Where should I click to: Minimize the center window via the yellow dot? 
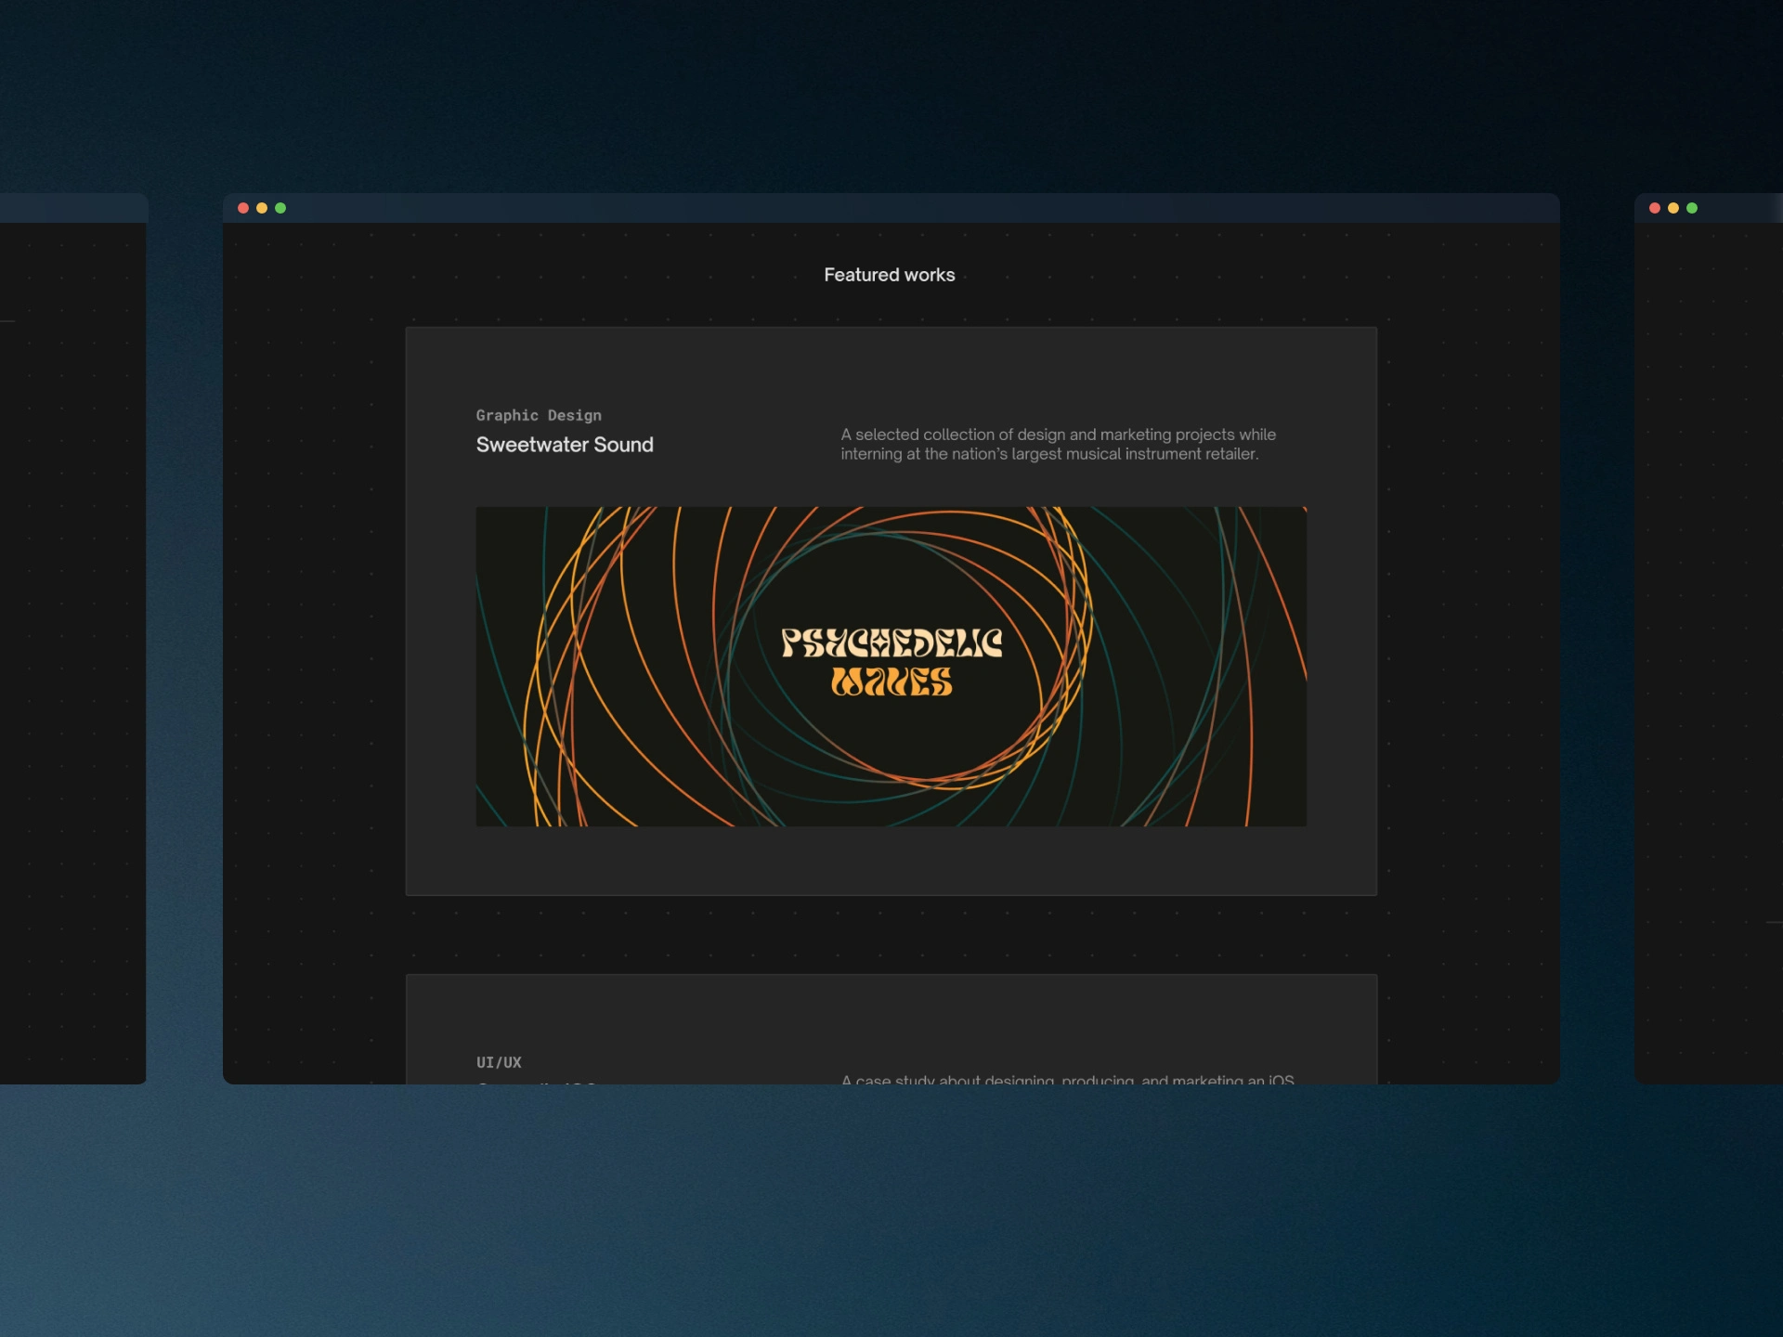pos(262,208)
